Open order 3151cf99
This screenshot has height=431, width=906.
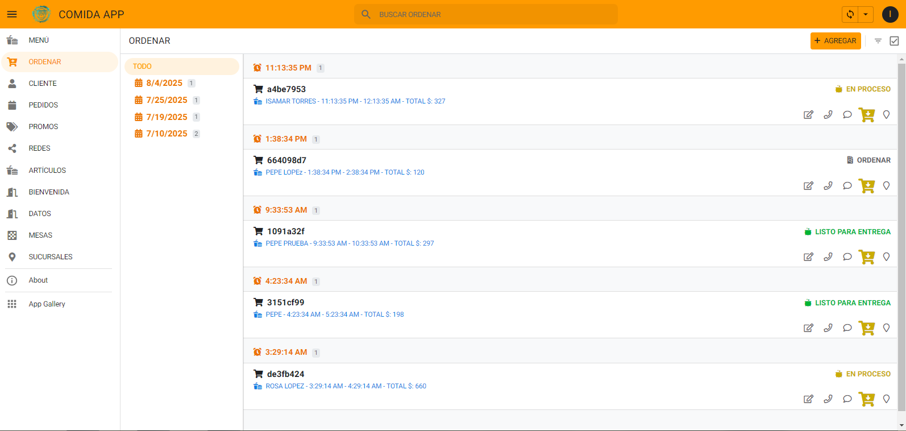[571, 315]
